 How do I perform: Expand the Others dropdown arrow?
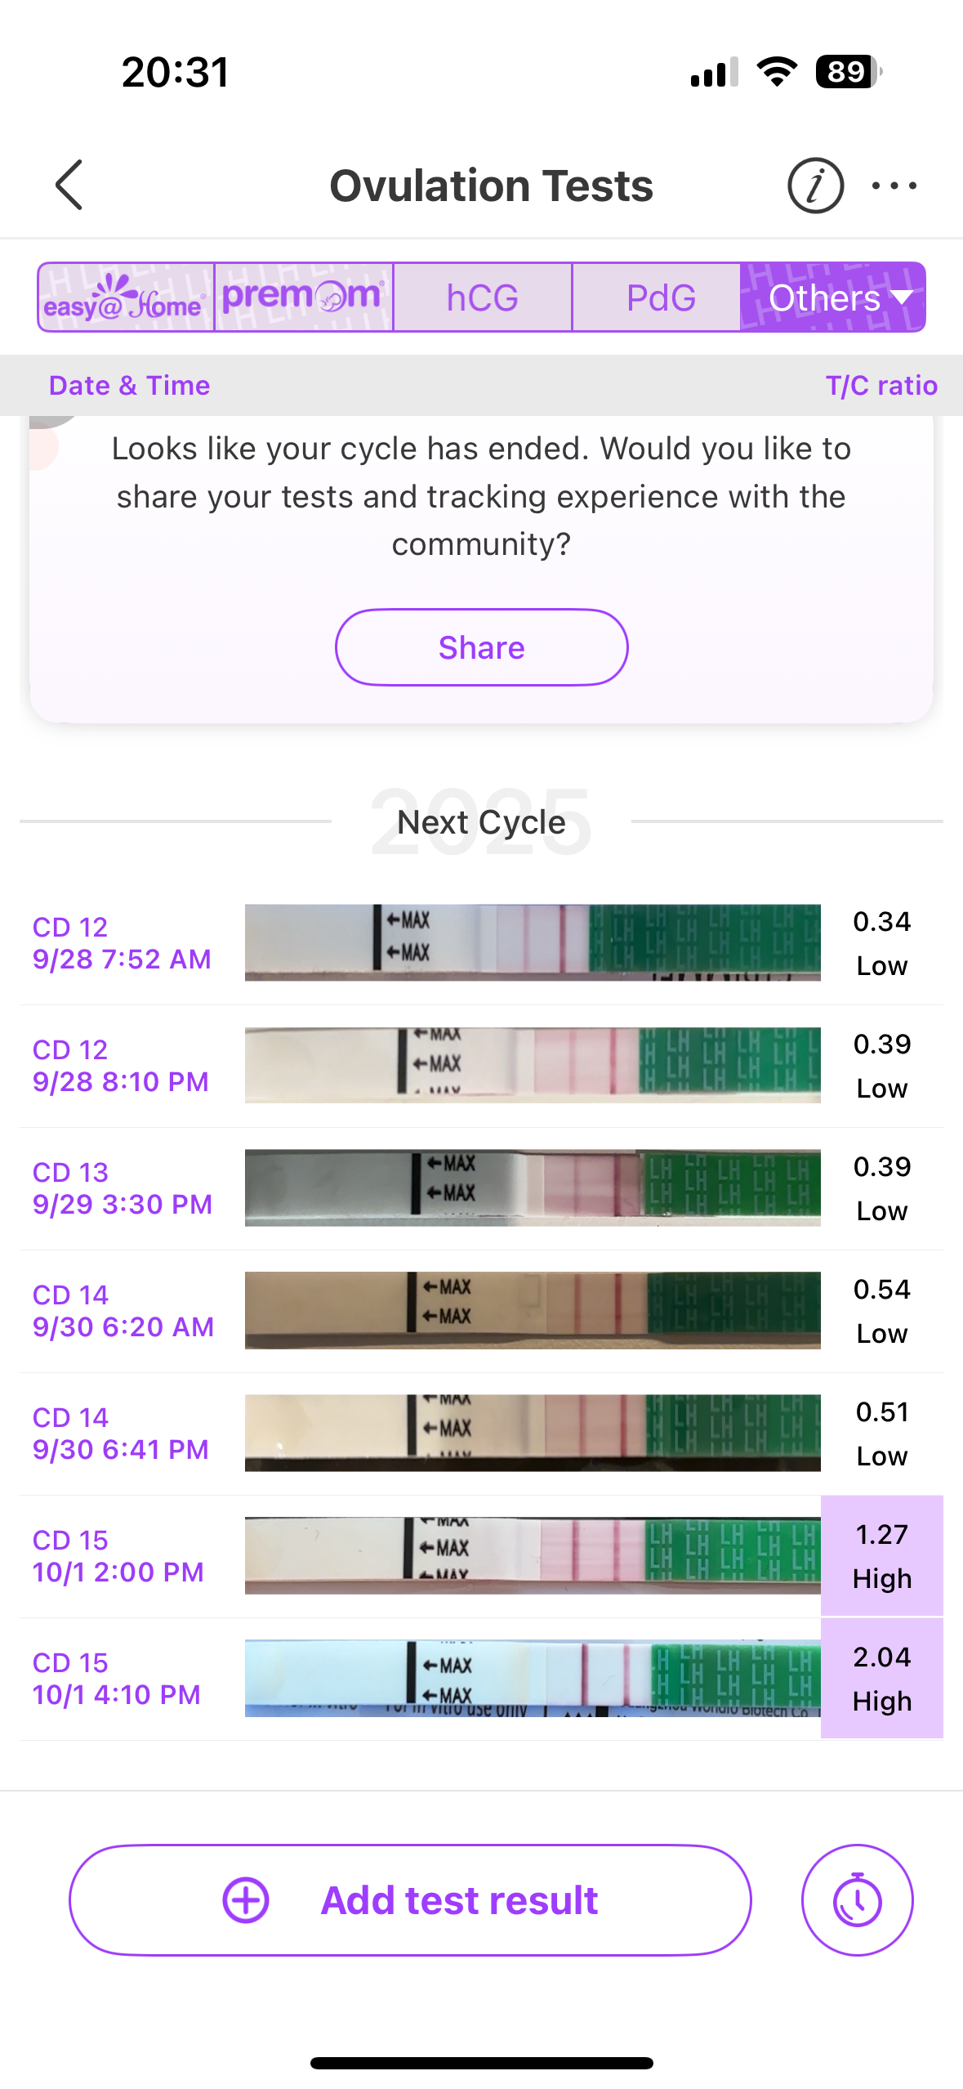click(x=902, y=297)
